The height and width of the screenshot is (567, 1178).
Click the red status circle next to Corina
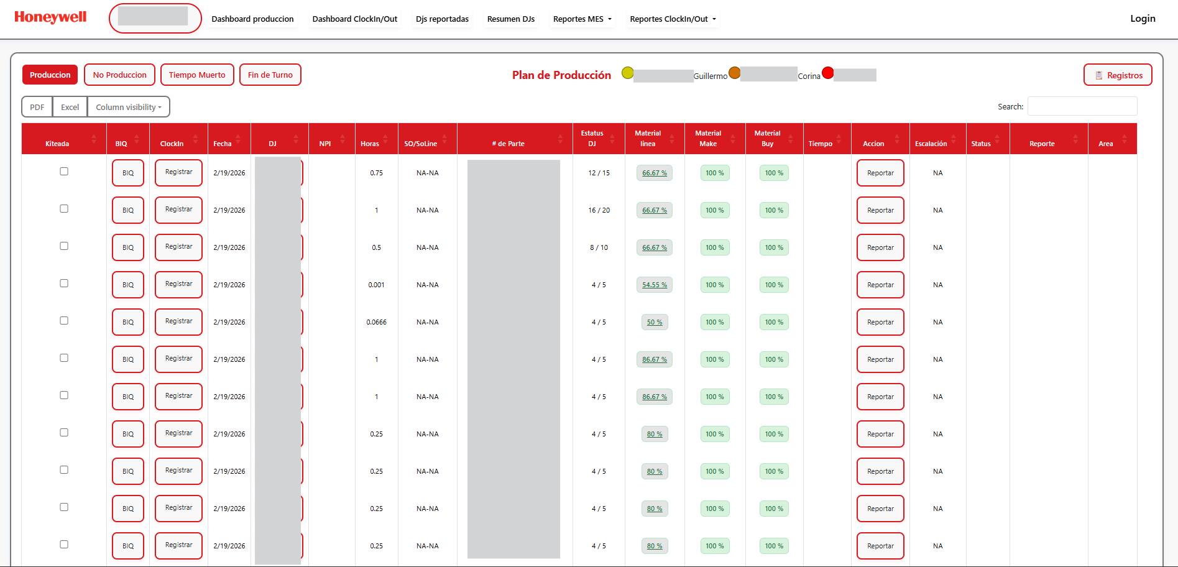click(827, 73)
